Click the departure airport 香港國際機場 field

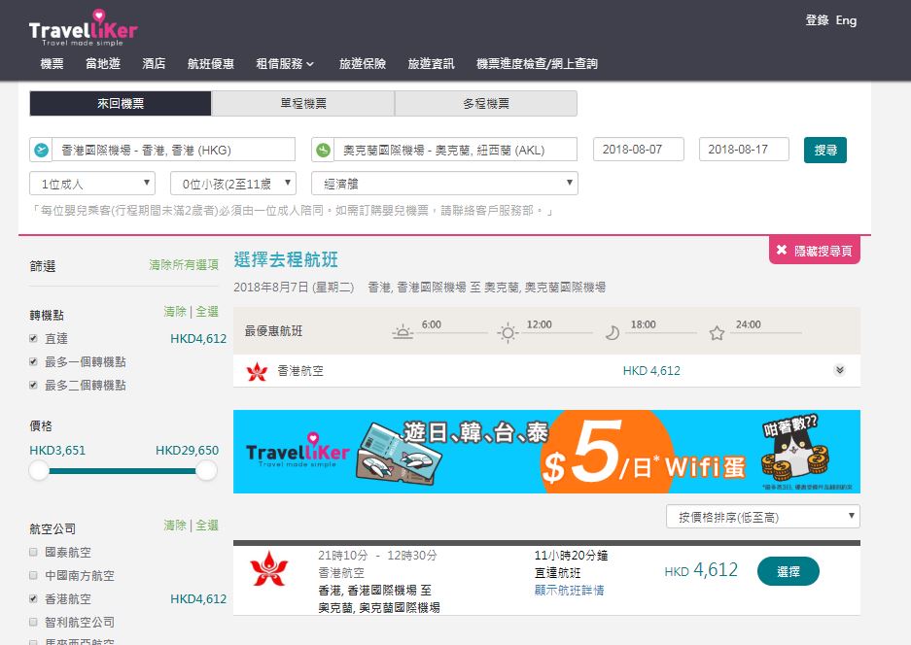(x=174, y=150)
